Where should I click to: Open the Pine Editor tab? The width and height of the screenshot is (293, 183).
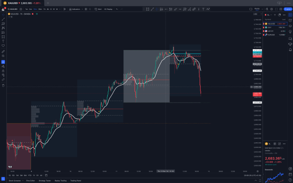(30, 181)
